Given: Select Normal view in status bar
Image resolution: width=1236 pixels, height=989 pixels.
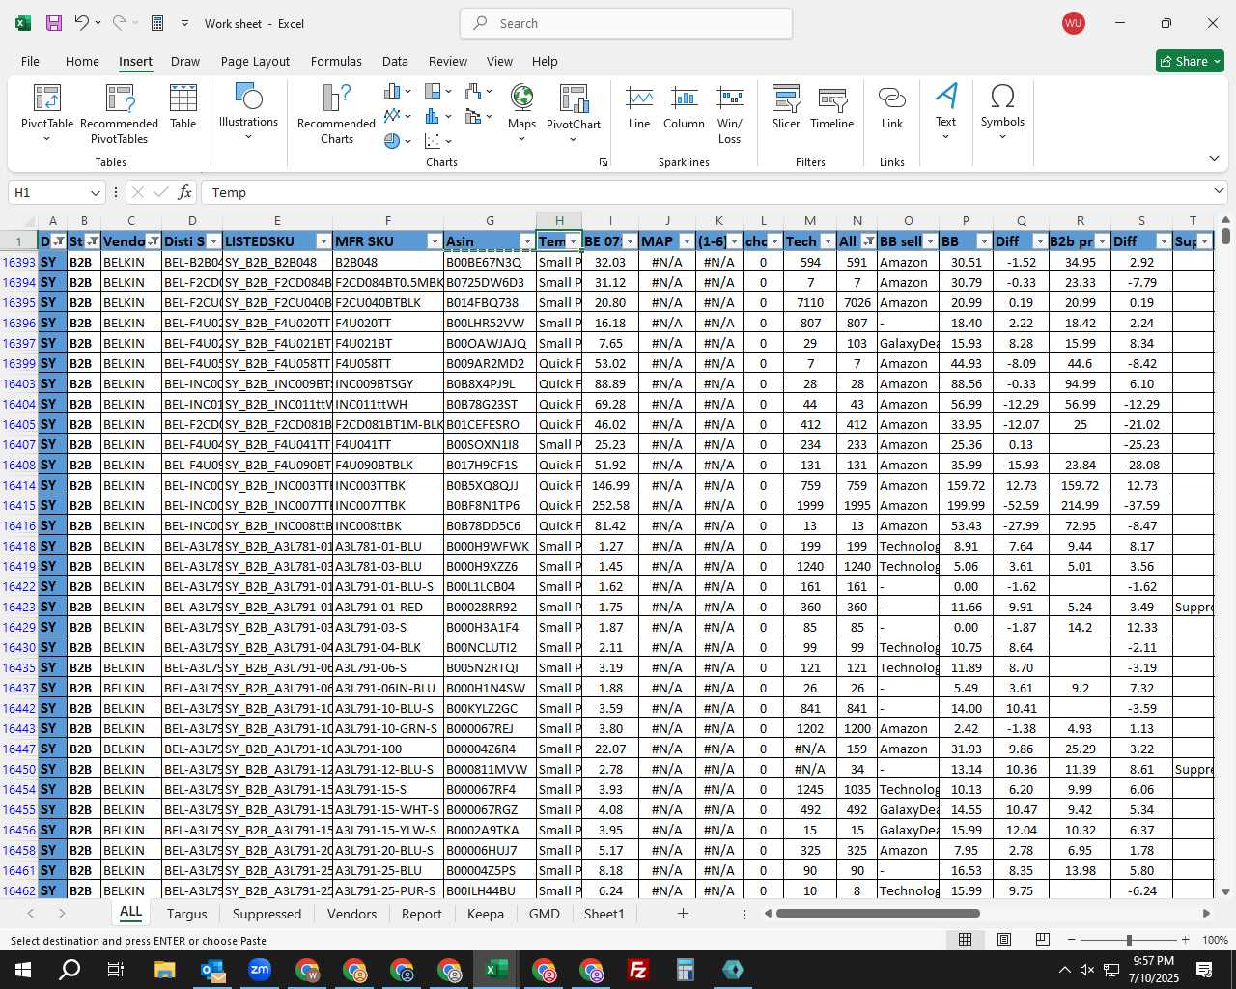Looking at the screenshot, I should coord(965,940).
